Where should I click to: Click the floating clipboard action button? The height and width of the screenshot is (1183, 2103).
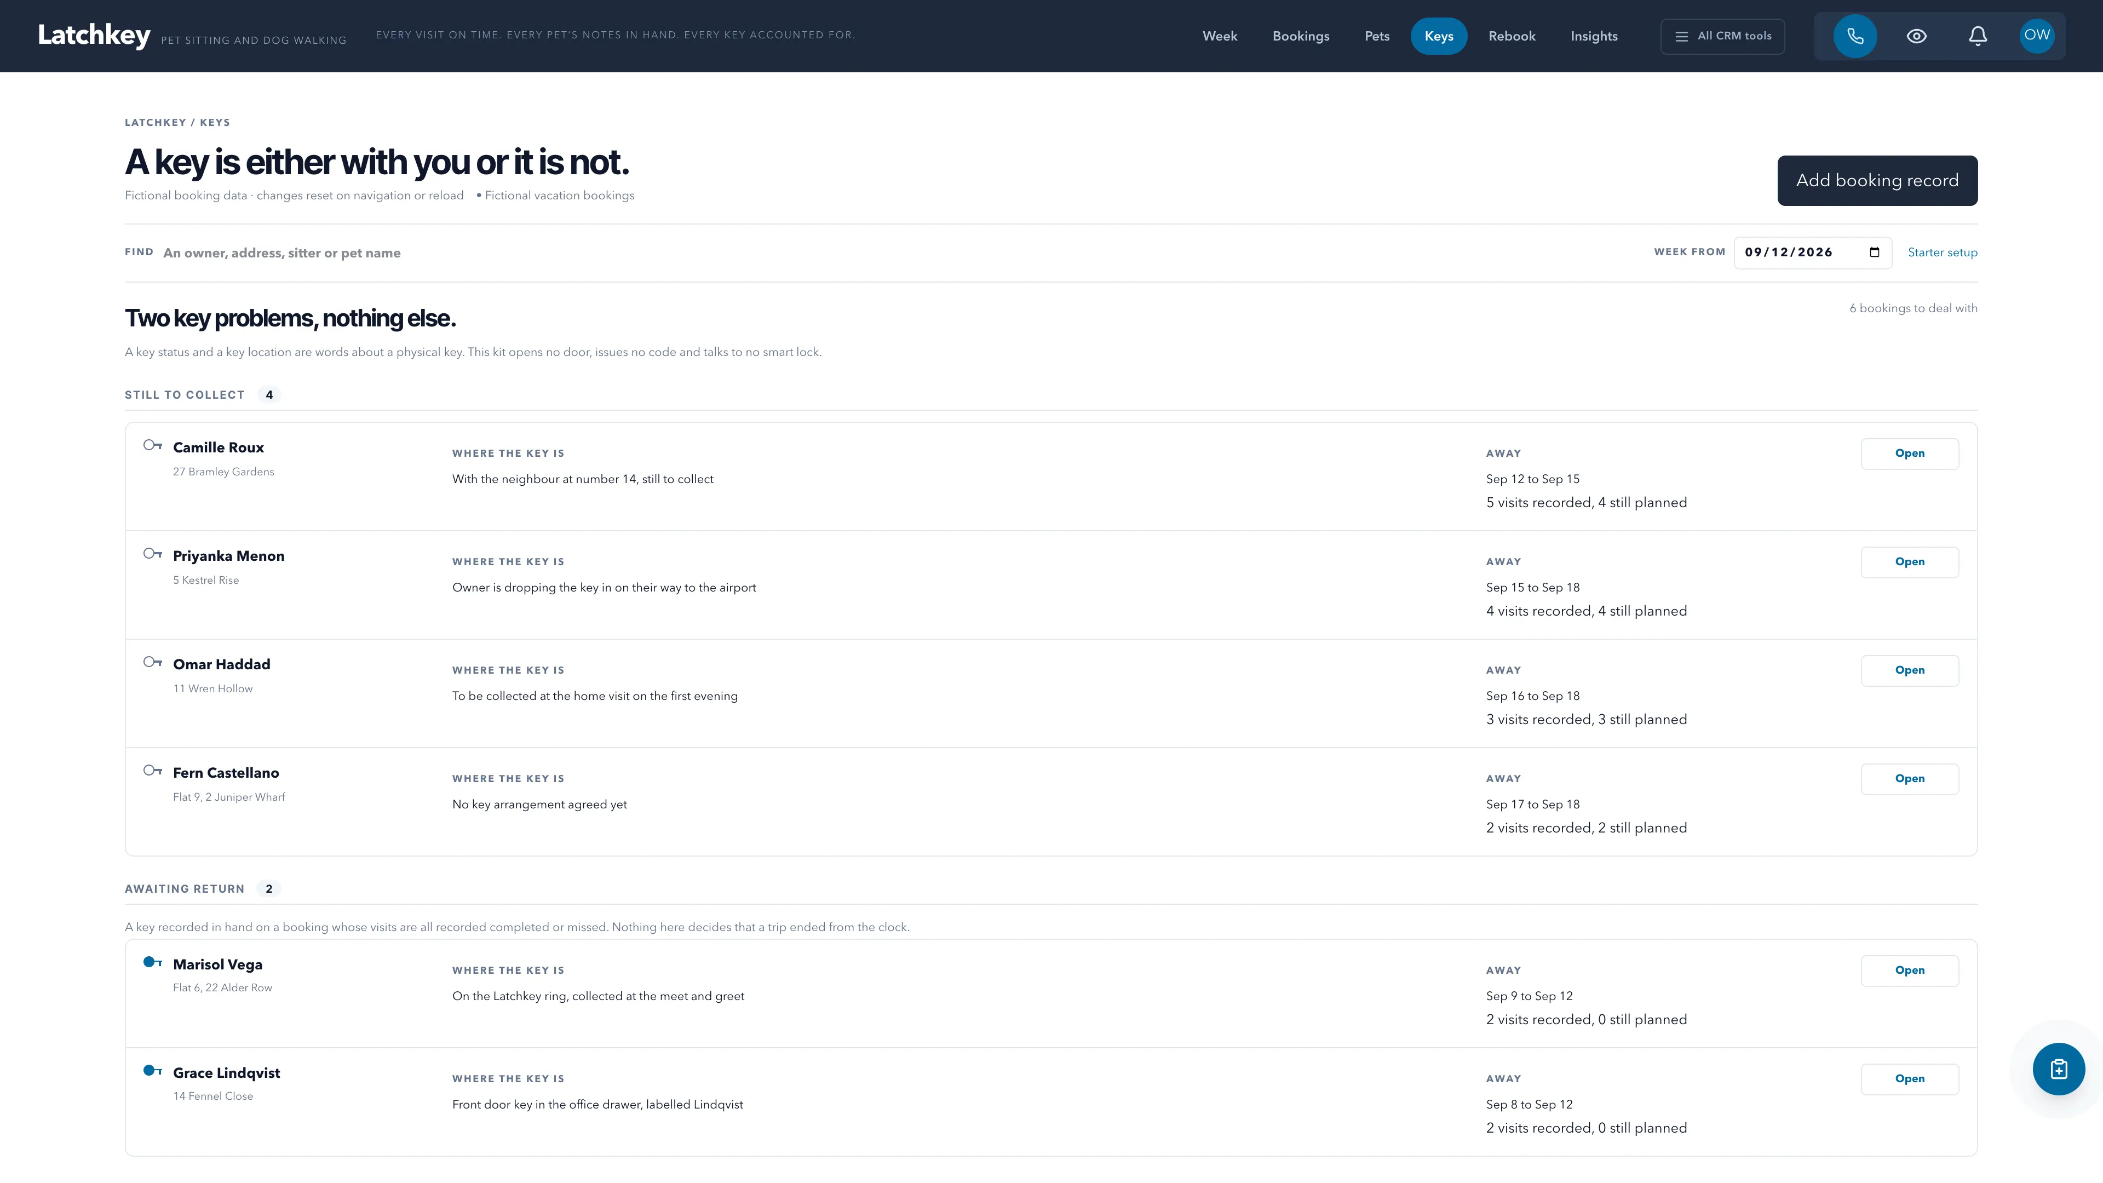[2058, 1069]
